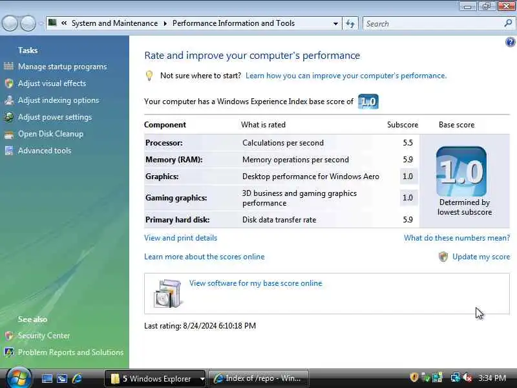The height and width of the screenshot is (388, 517).
Task: Click the Manage startup programs icon
Action: (x=8, y=67)
